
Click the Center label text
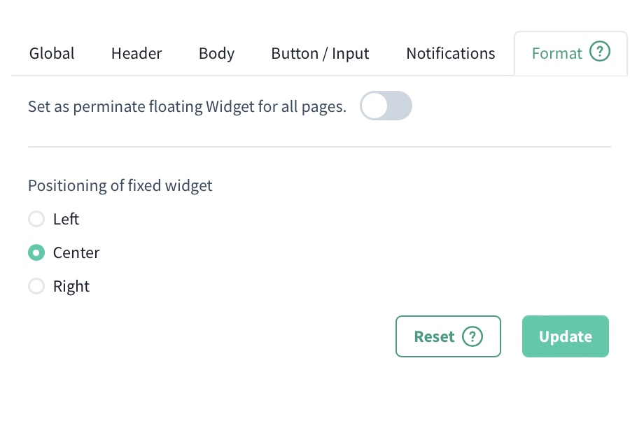click(x=76, y=252)
